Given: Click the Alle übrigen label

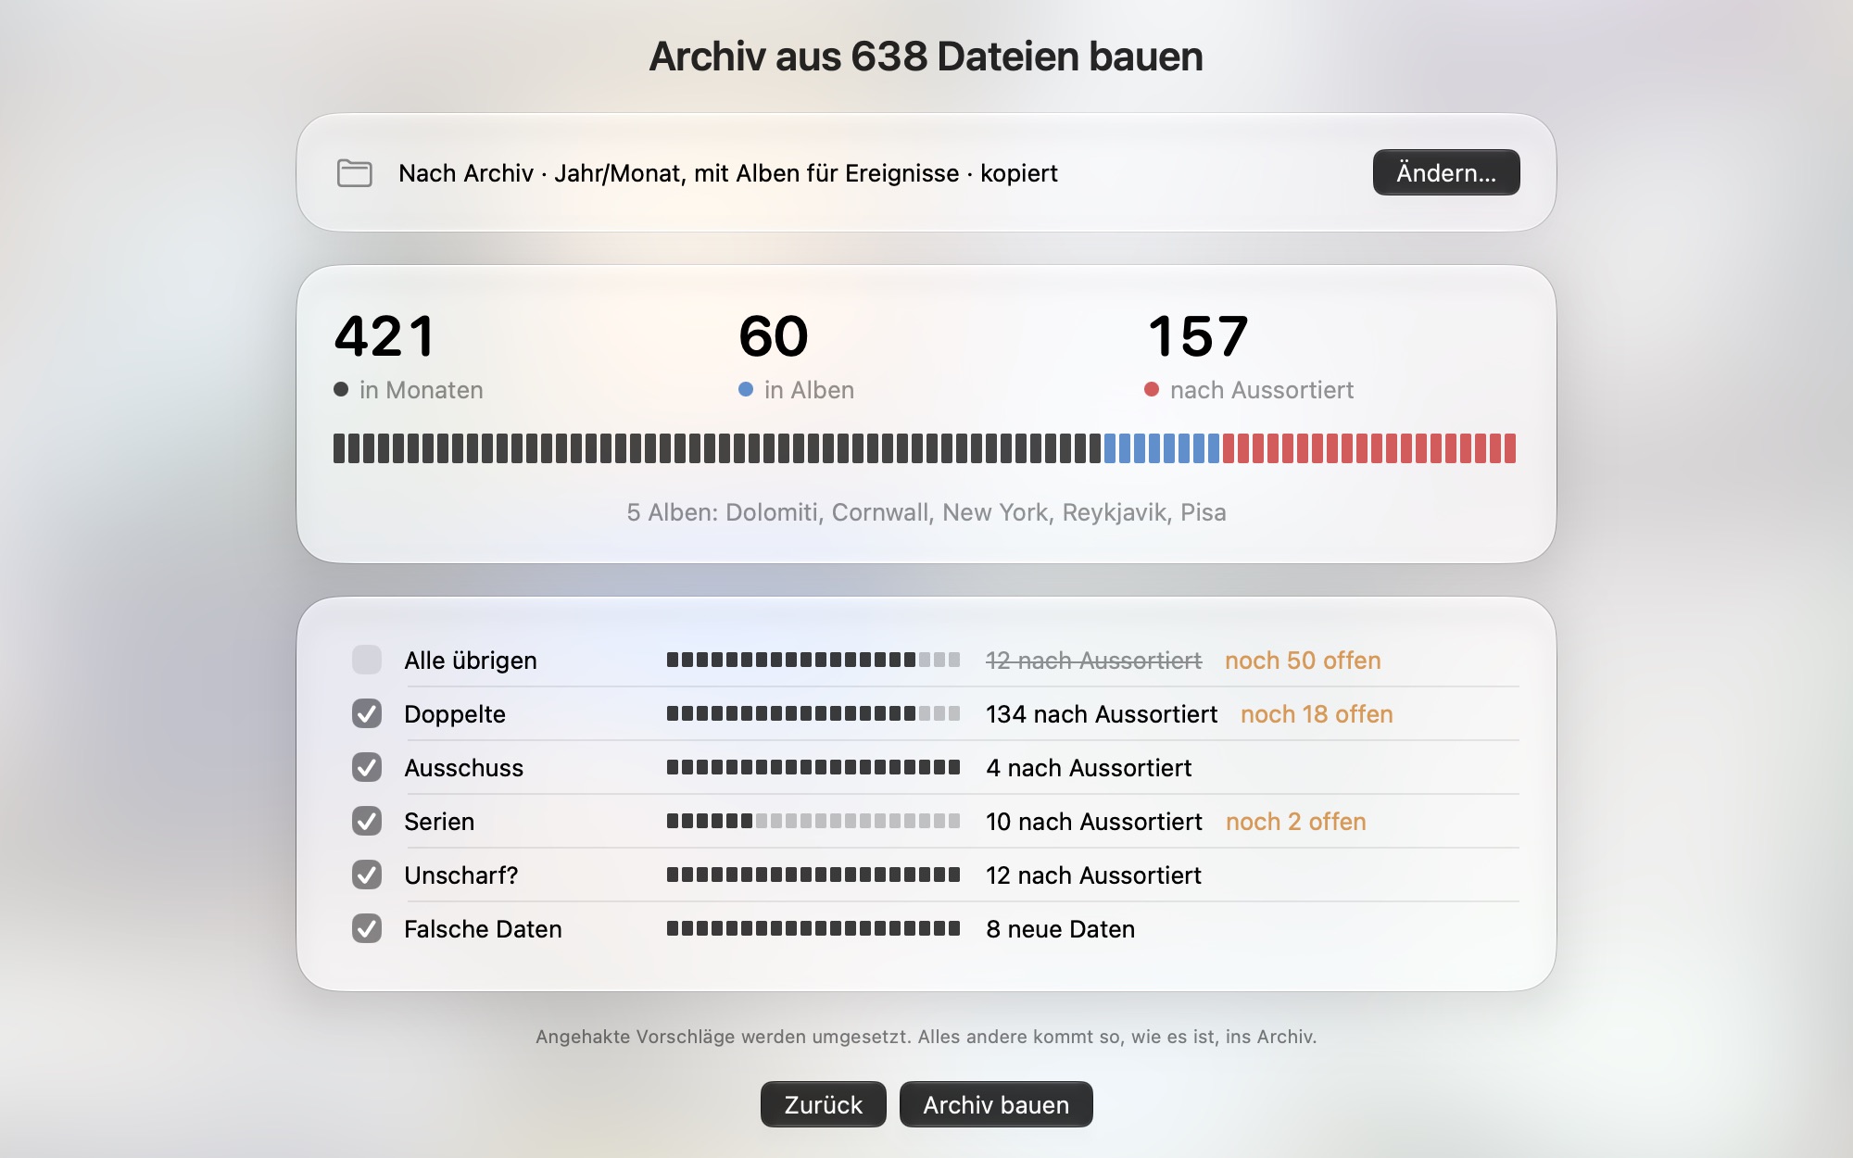Looking at the screenshot, I should click(471, 661).
